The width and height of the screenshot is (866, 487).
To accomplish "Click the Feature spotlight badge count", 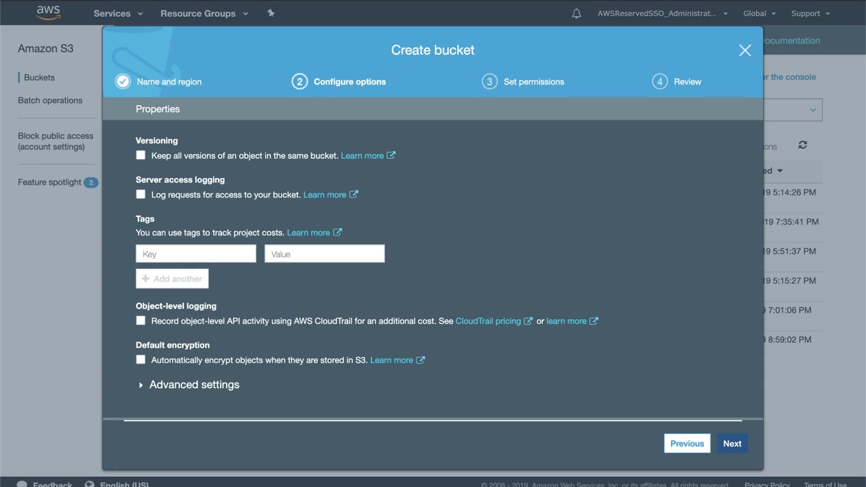I will click(x=91, y=182).
